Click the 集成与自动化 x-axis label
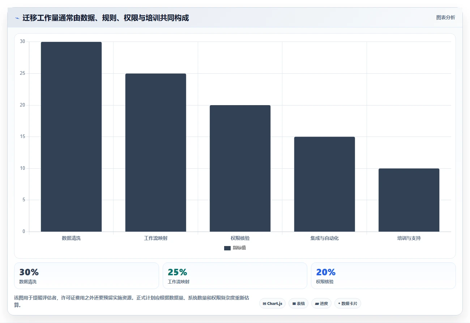The height and width of the screenshot is (323, 470). [x=324, y=238]
